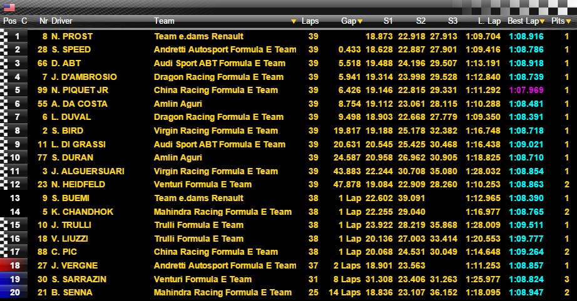
Task: Click the S1 column header
Action: pos(388,21)
